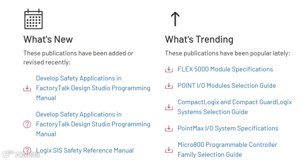The height and width of the screenshot is (160, 304).
Task: Click text 'These publications have been added or revised recently:'
Action: pyautogui.click(x=78, y=58)
